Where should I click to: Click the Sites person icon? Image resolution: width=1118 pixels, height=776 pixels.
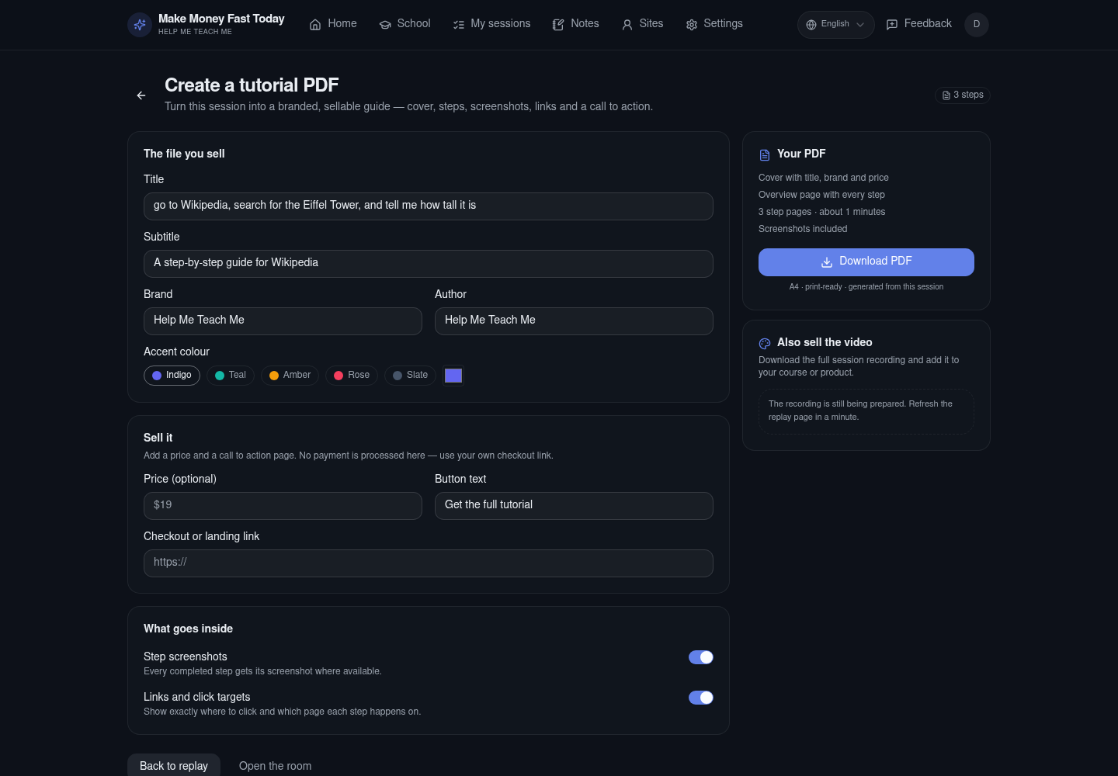tap(627, 25)
